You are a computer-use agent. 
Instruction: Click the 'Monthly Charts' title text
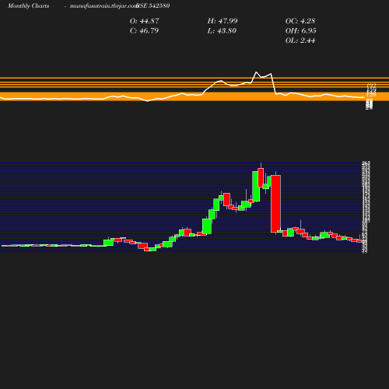click(x=28, y=5)
